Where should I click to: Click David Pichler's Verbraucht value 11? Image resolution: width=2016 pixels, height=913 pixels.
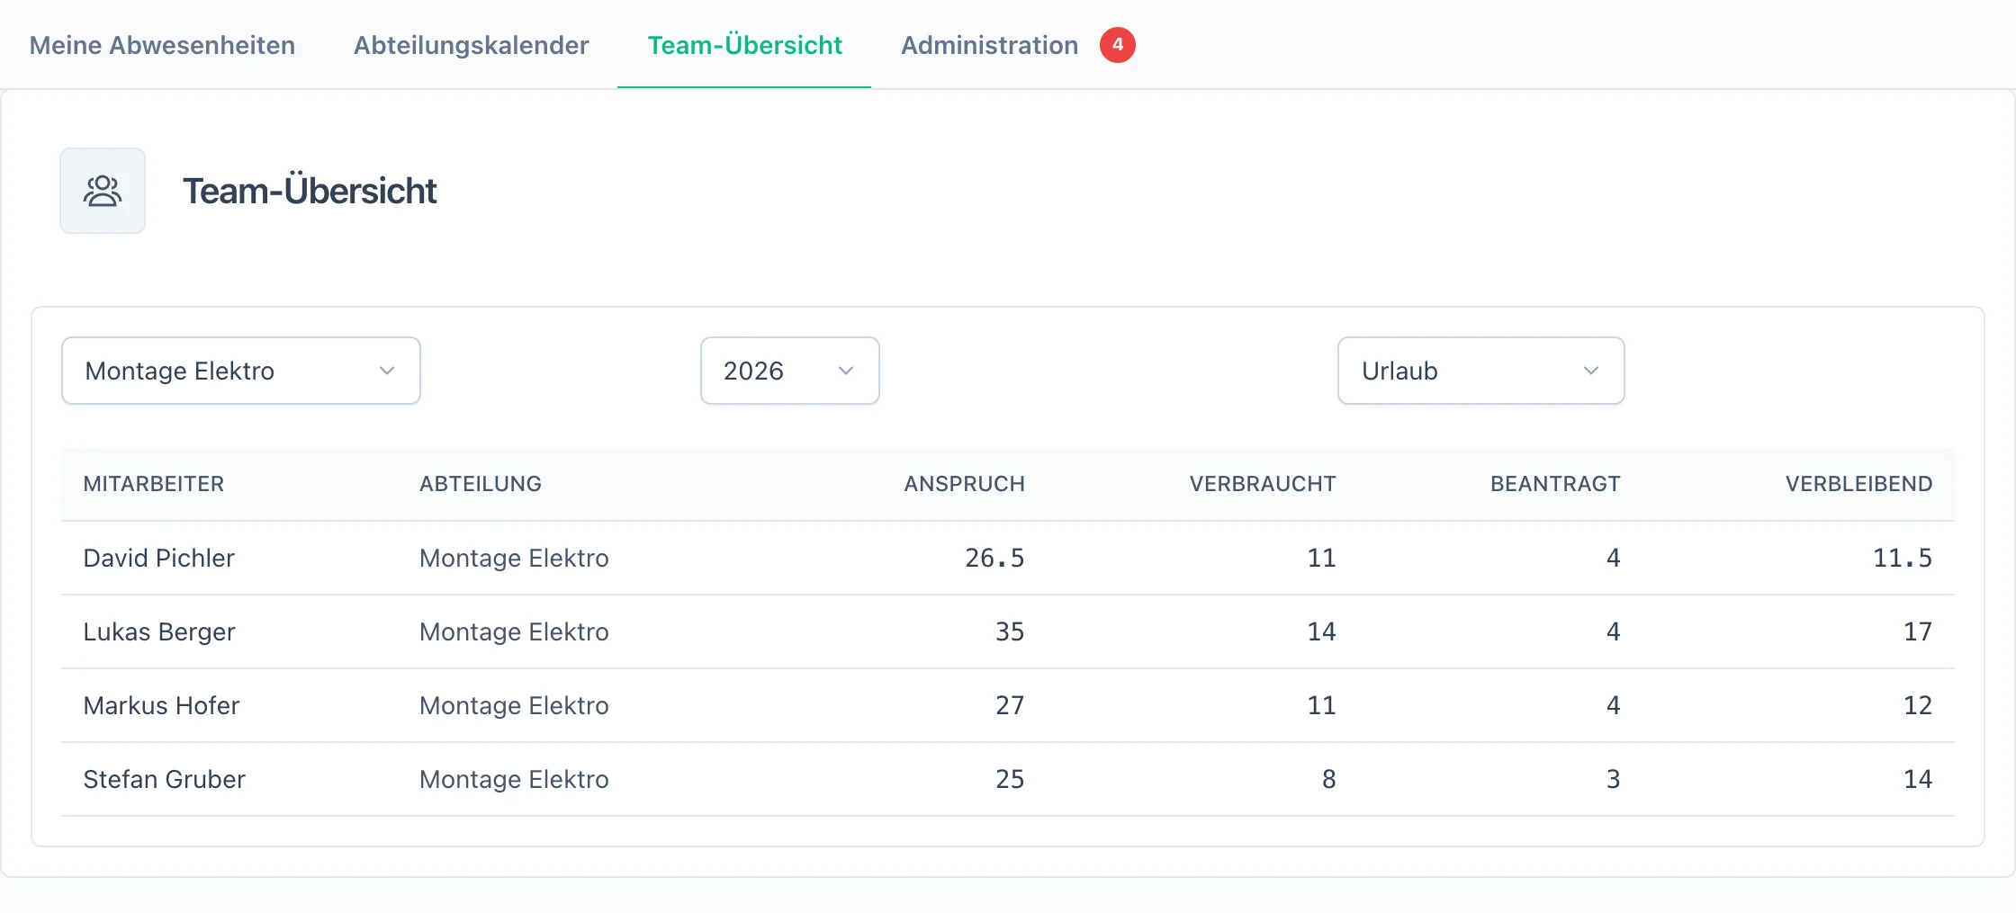1321,559
